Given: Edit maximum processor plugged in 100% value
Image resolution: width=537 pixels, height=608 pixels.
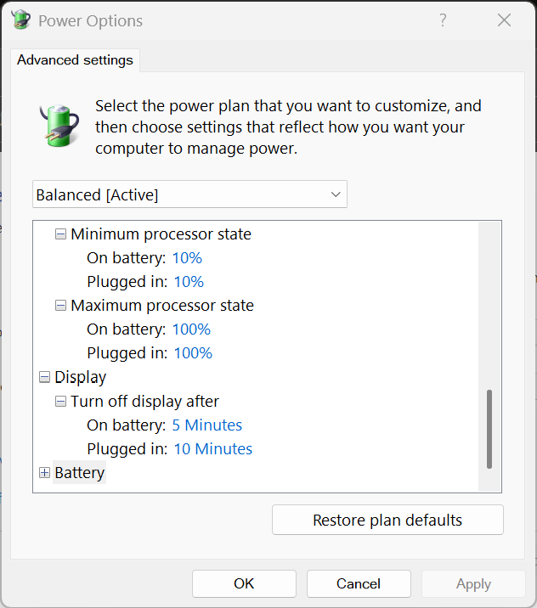Looking at the screenshot, I should pos(193,353).
